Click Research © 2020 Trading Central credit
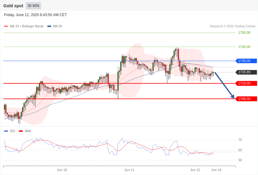The image size is (258, 175). [233, 26]
